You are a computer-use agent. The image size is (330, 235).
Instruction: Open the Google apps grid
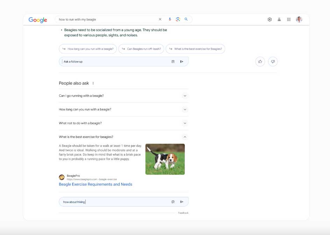pos(289,19)
